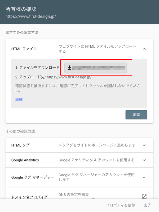Image resolution: width=159 pixels, height=212 pixels.
Task: Click the download arrow icon
Action: coord(69,68)
